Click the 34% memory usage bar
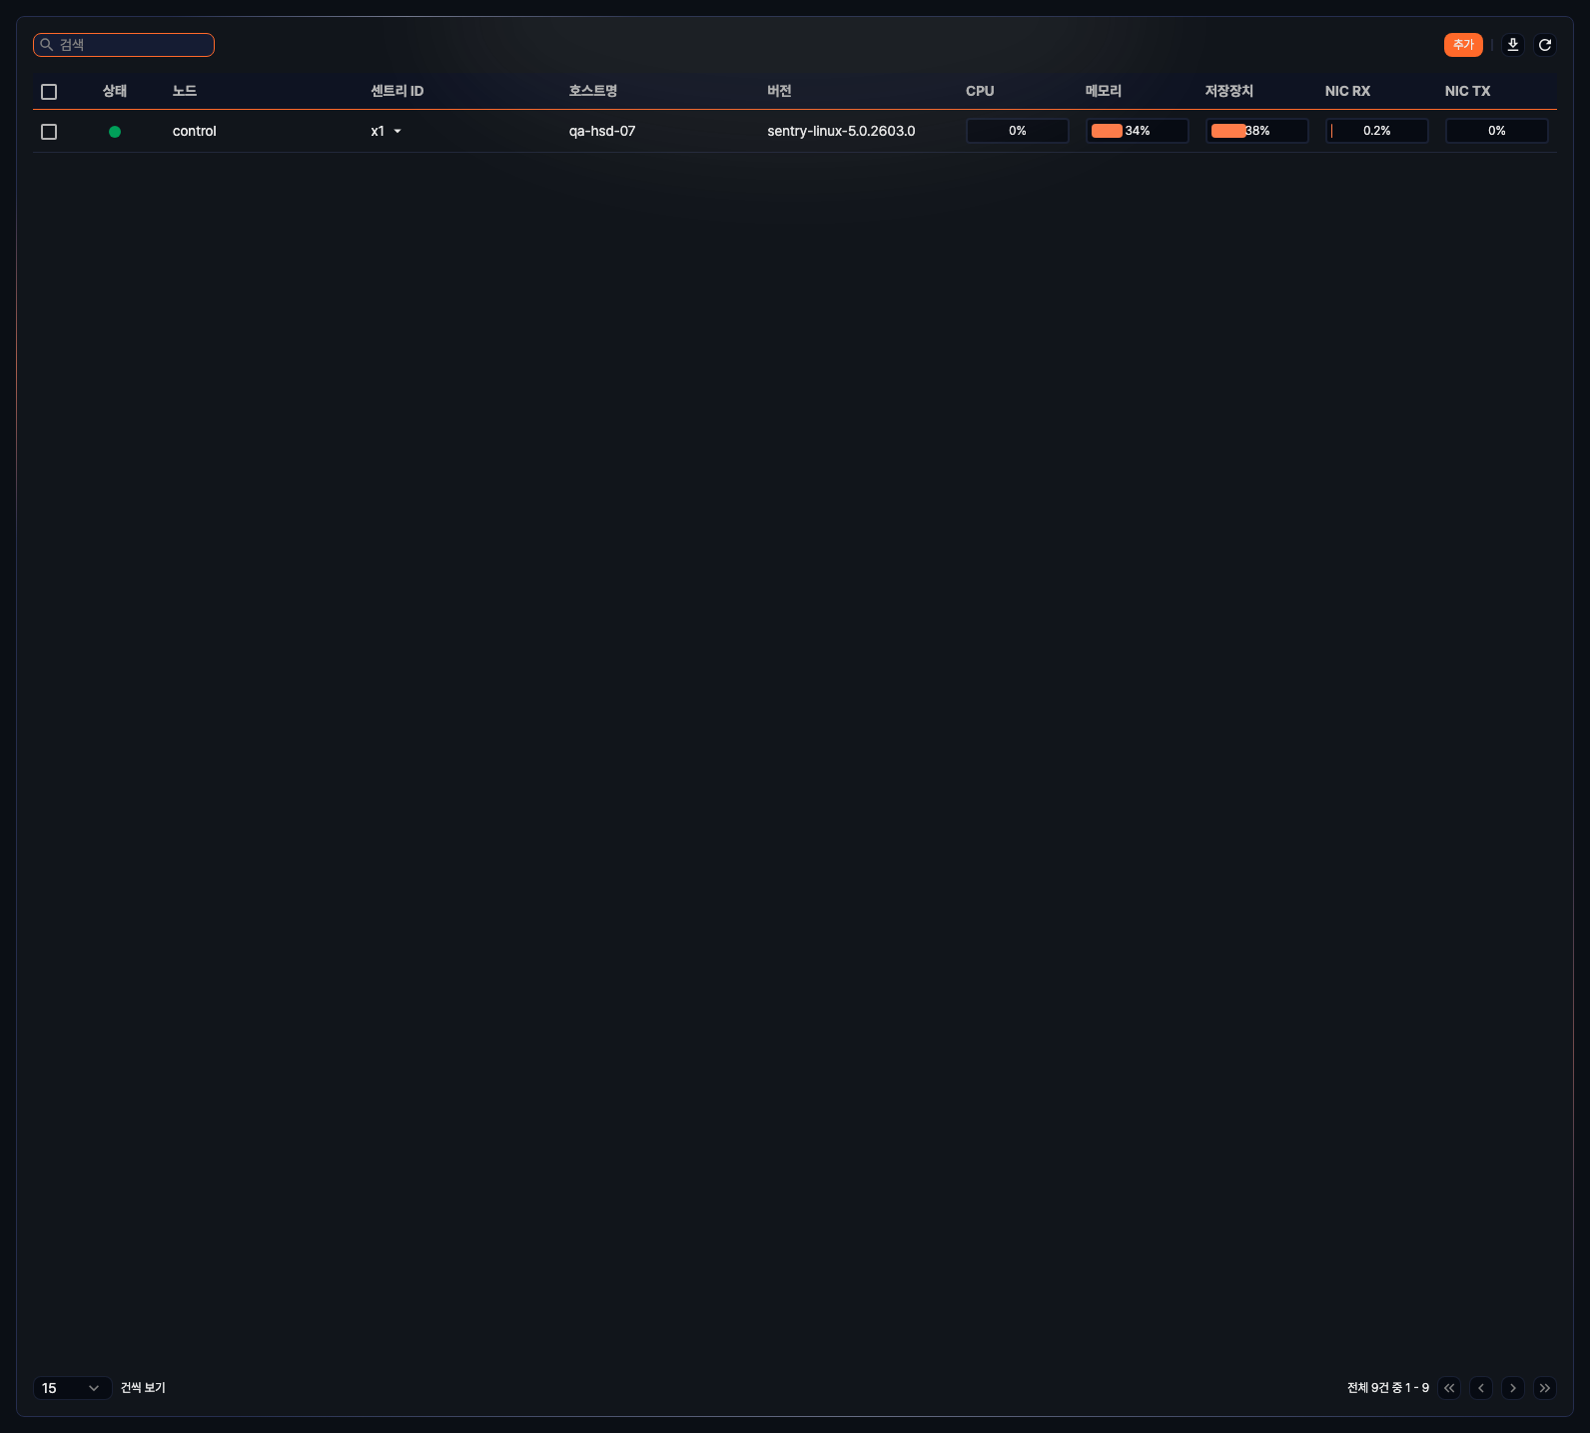The height and width of the screenshot is (1433, 1590). pos(1137,131)
